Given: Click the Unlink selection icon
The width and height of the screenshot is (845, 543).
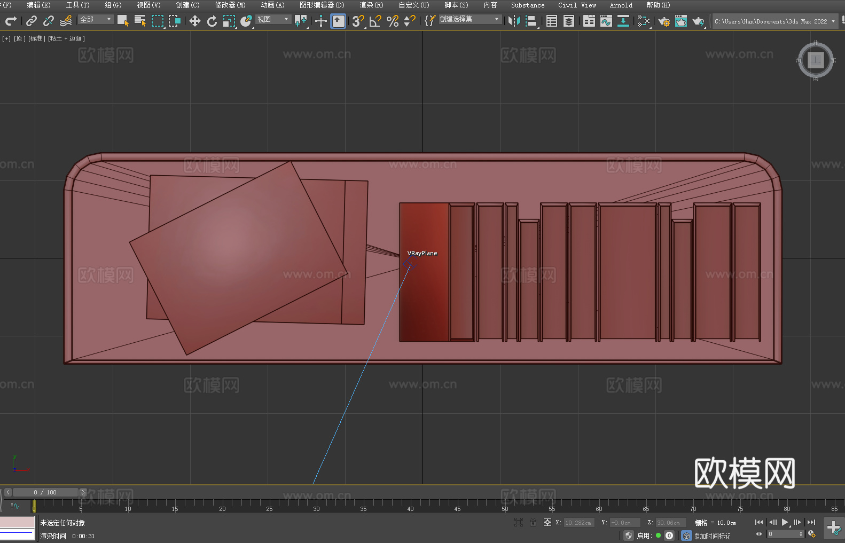Looking at the screenshot, I should [x=49, y=21].
